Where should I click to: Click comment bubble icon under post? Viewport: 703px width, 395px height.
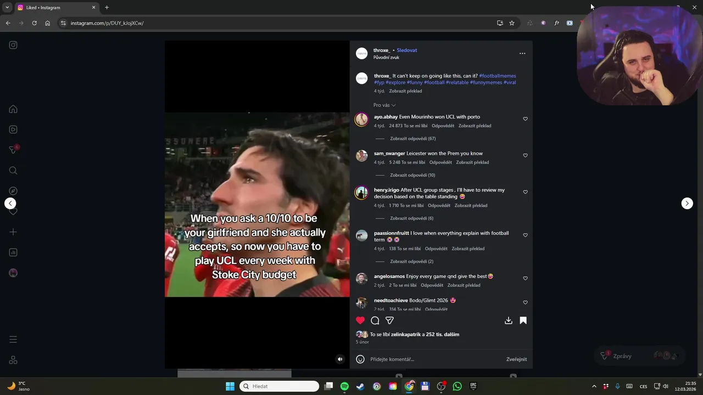point(375,320)
